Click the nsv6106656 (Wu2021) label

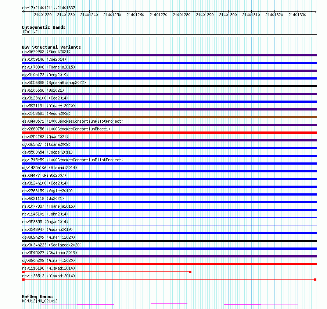coord(43,90)
